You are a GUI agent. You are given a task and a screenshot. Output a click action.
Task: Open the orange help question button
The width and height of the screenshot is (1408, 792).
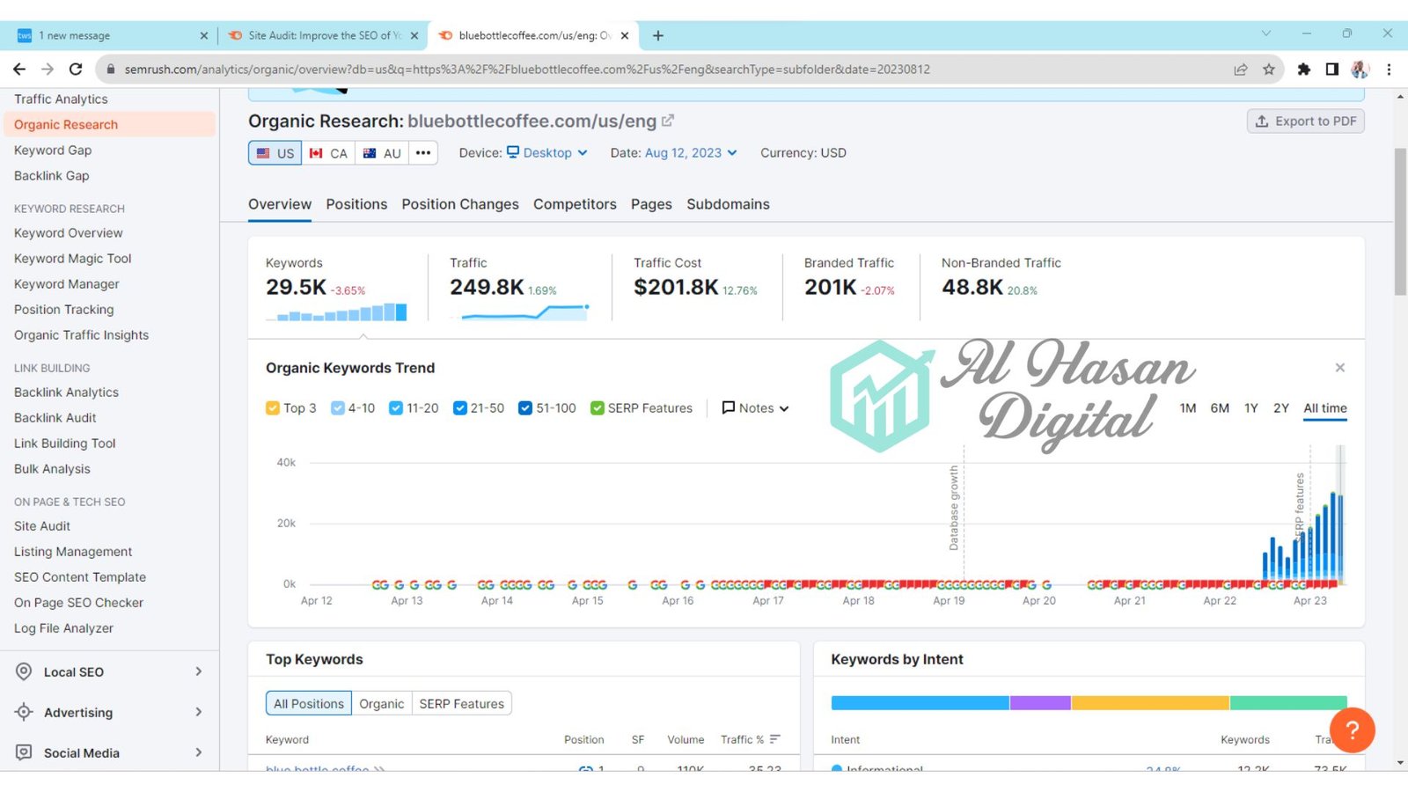[x=1353, y=730]
